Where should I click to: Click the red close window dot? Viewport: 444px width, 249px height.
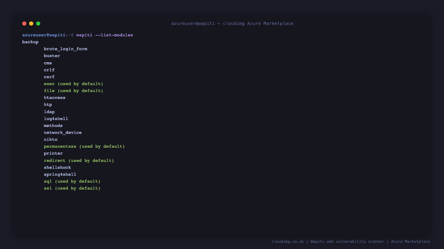click(24, 24)
